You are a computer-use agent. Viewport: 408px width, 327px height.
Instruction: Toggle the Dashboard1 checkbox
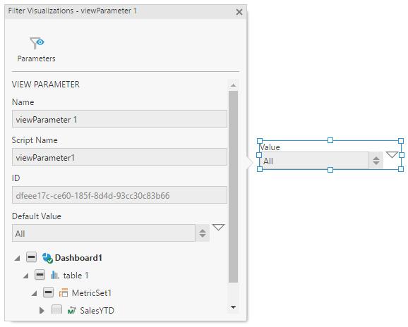point(31,257)
